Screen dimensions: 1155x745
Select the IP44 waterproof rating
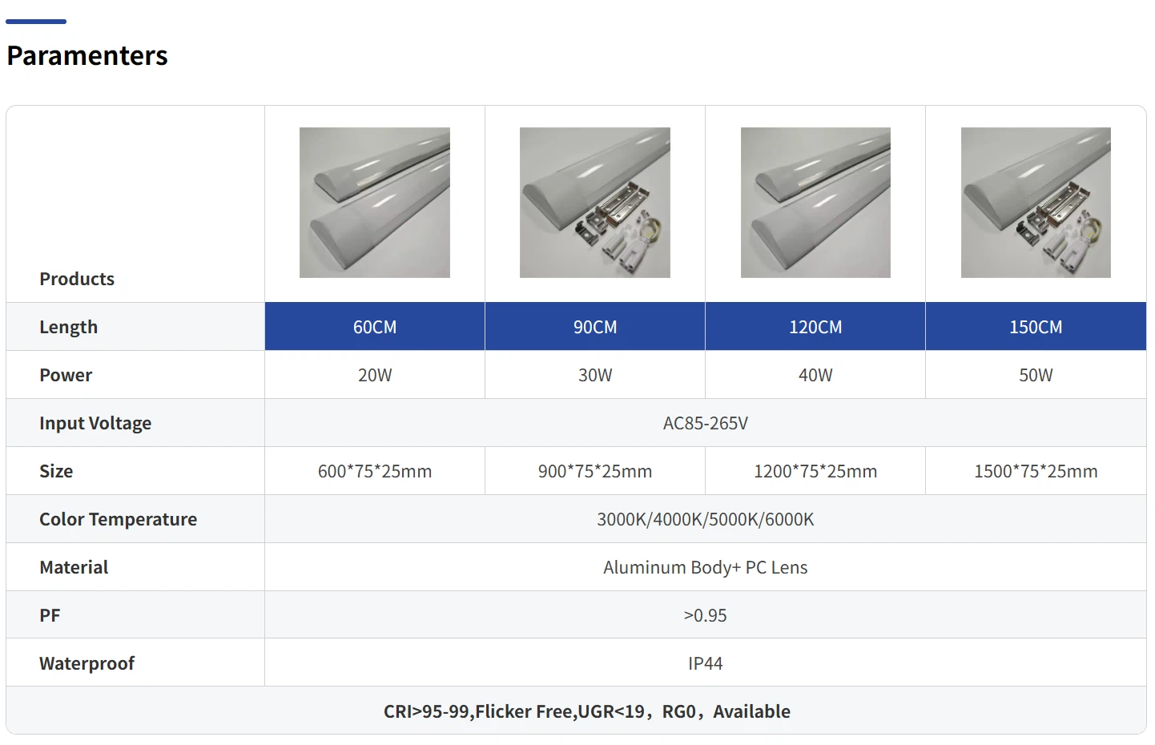pos(705,663)
